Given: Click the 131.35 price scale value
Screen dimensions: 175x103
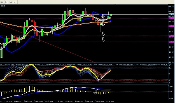Looking at the screenshot, I should tap(171, 32).
